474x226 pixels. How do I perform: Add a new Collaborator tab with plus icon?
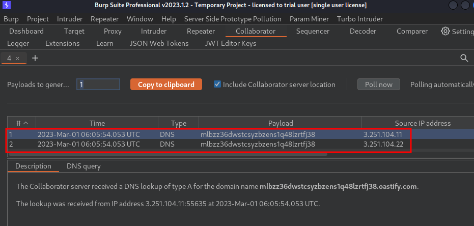pos(35,58)
